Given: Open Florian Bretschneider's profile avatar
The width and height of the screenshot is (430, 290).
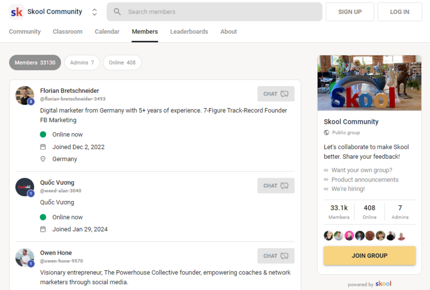Looking at the screenshot, I should [25, 96].
